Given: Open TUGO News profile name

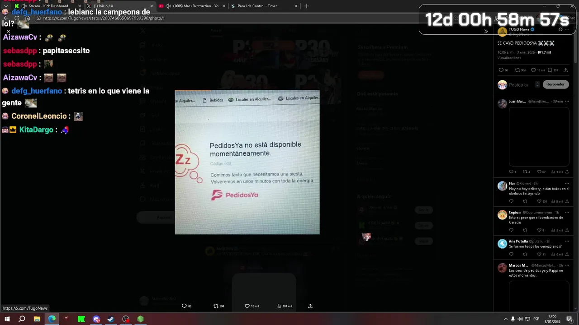Looking at the screenshot, I should pyautogui.click(x=519, y=29).
